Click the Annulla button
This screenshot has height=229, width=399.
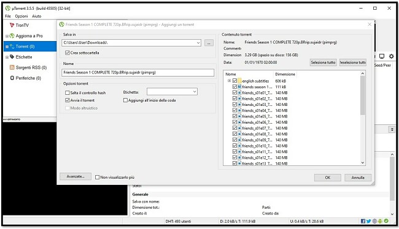pos(358,178)
